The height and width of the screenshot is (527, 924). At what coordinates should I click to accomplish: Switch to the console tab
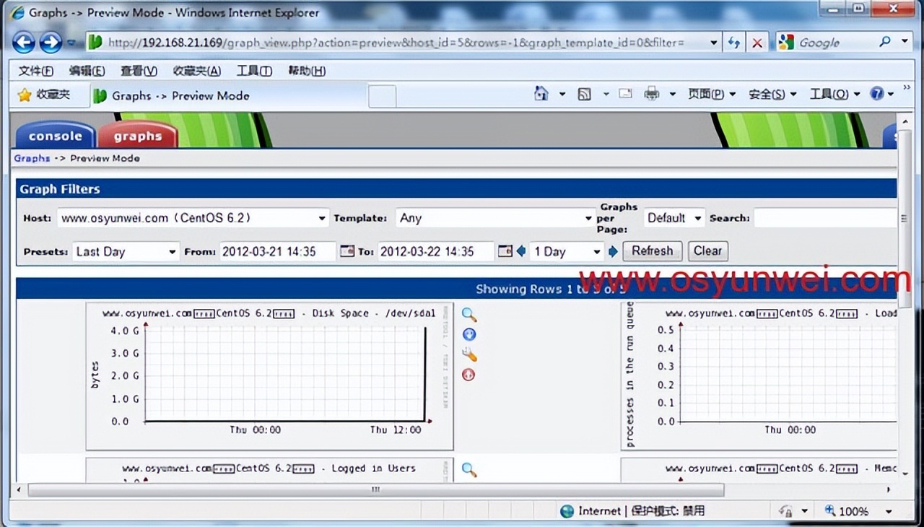pyautogui.click(x=55, y=136)
